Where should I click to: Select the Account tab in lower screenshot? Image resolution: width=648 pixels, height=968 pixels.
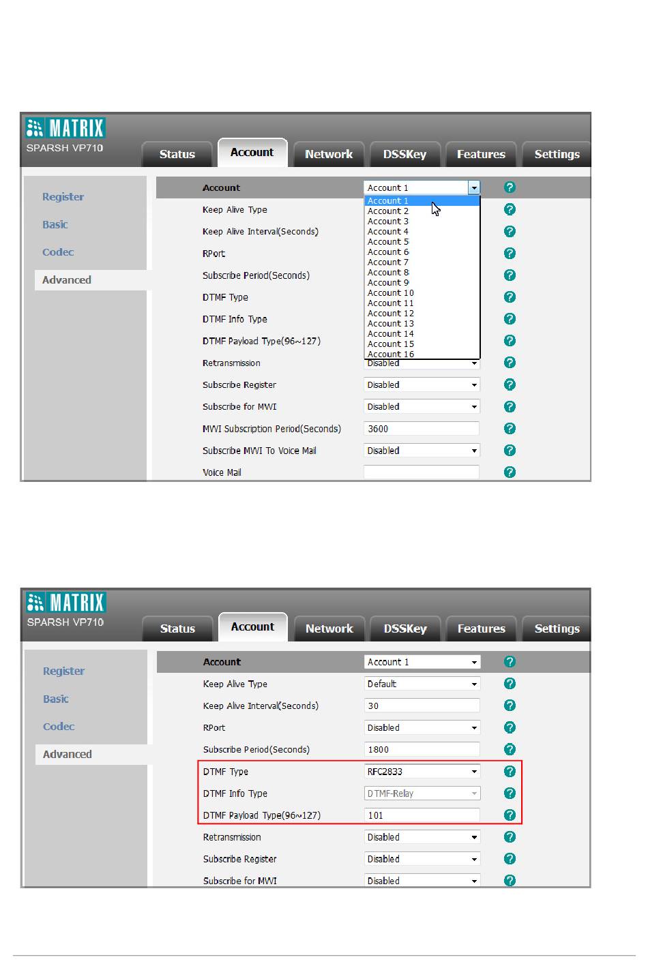(252, 627)
